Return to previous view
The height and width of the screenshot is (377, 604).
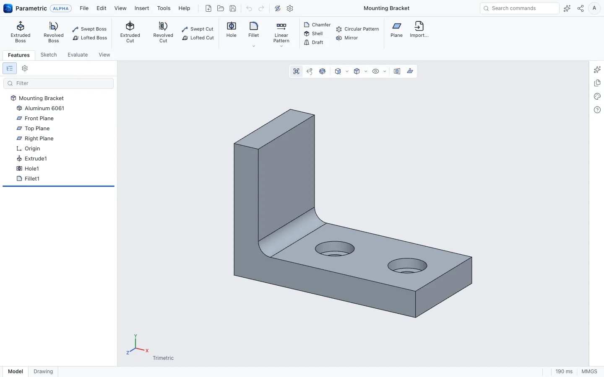coord(310,71)
